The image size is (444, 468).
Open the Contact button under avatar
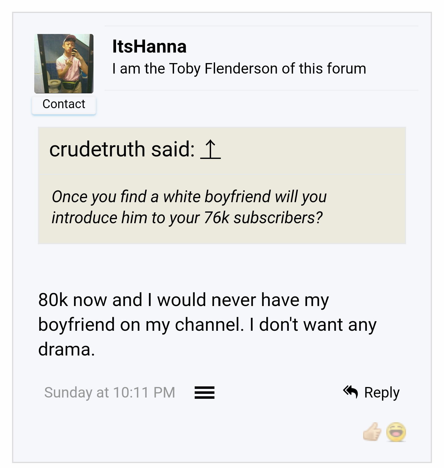(x=64, y=104)
